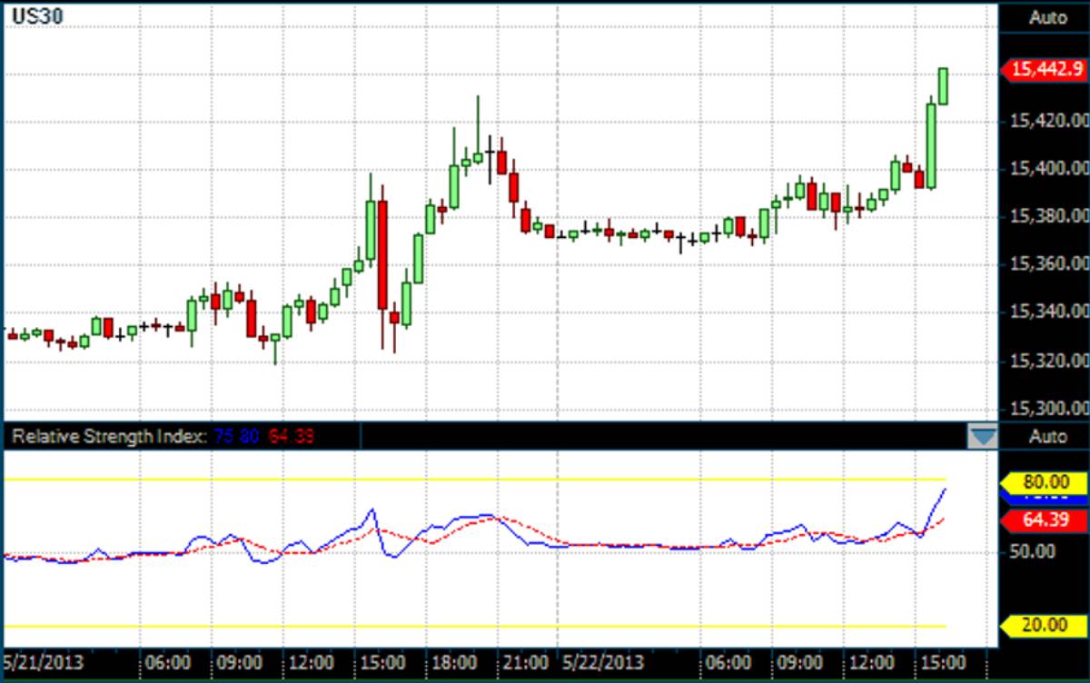This screenshot has height=683, width=1090.
Task: Click the Auto scale button on RSI panel
Action: point(1046,437)
